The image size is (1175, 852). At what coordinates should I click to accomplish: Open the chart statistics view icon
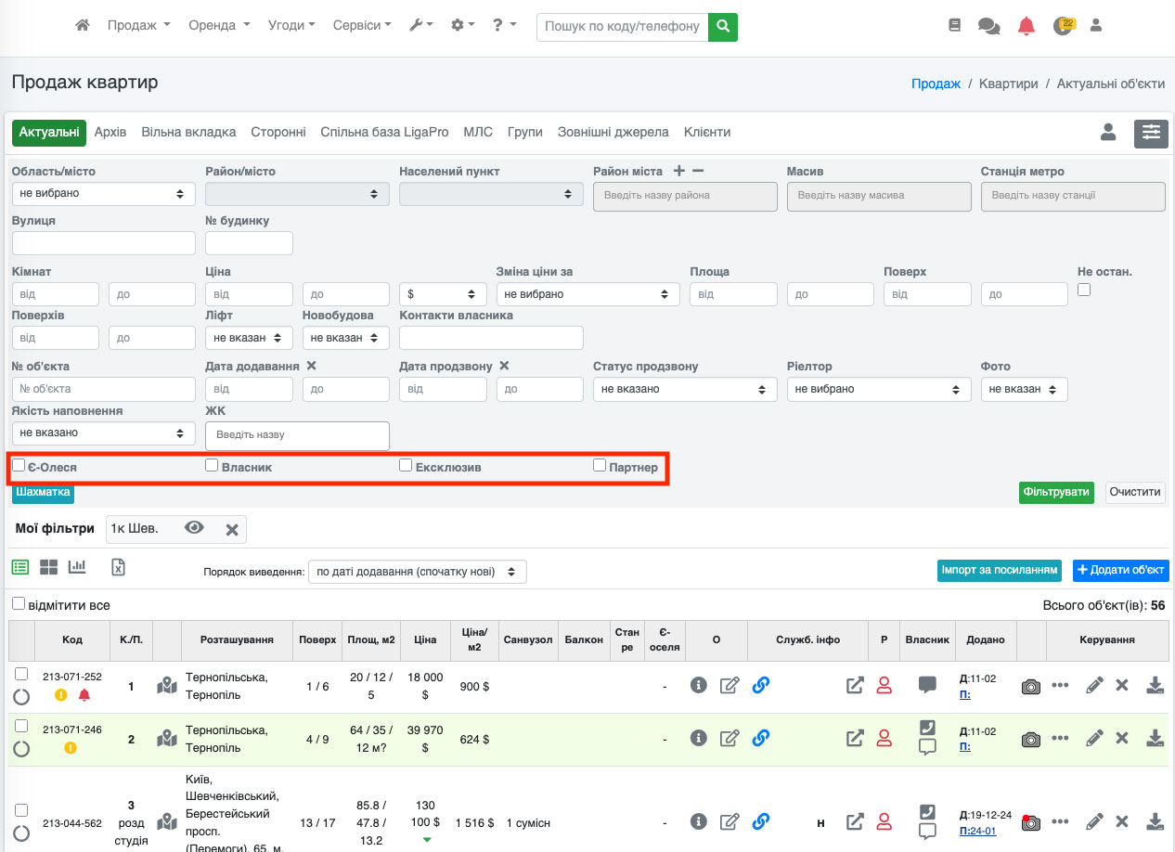point(77,567)
